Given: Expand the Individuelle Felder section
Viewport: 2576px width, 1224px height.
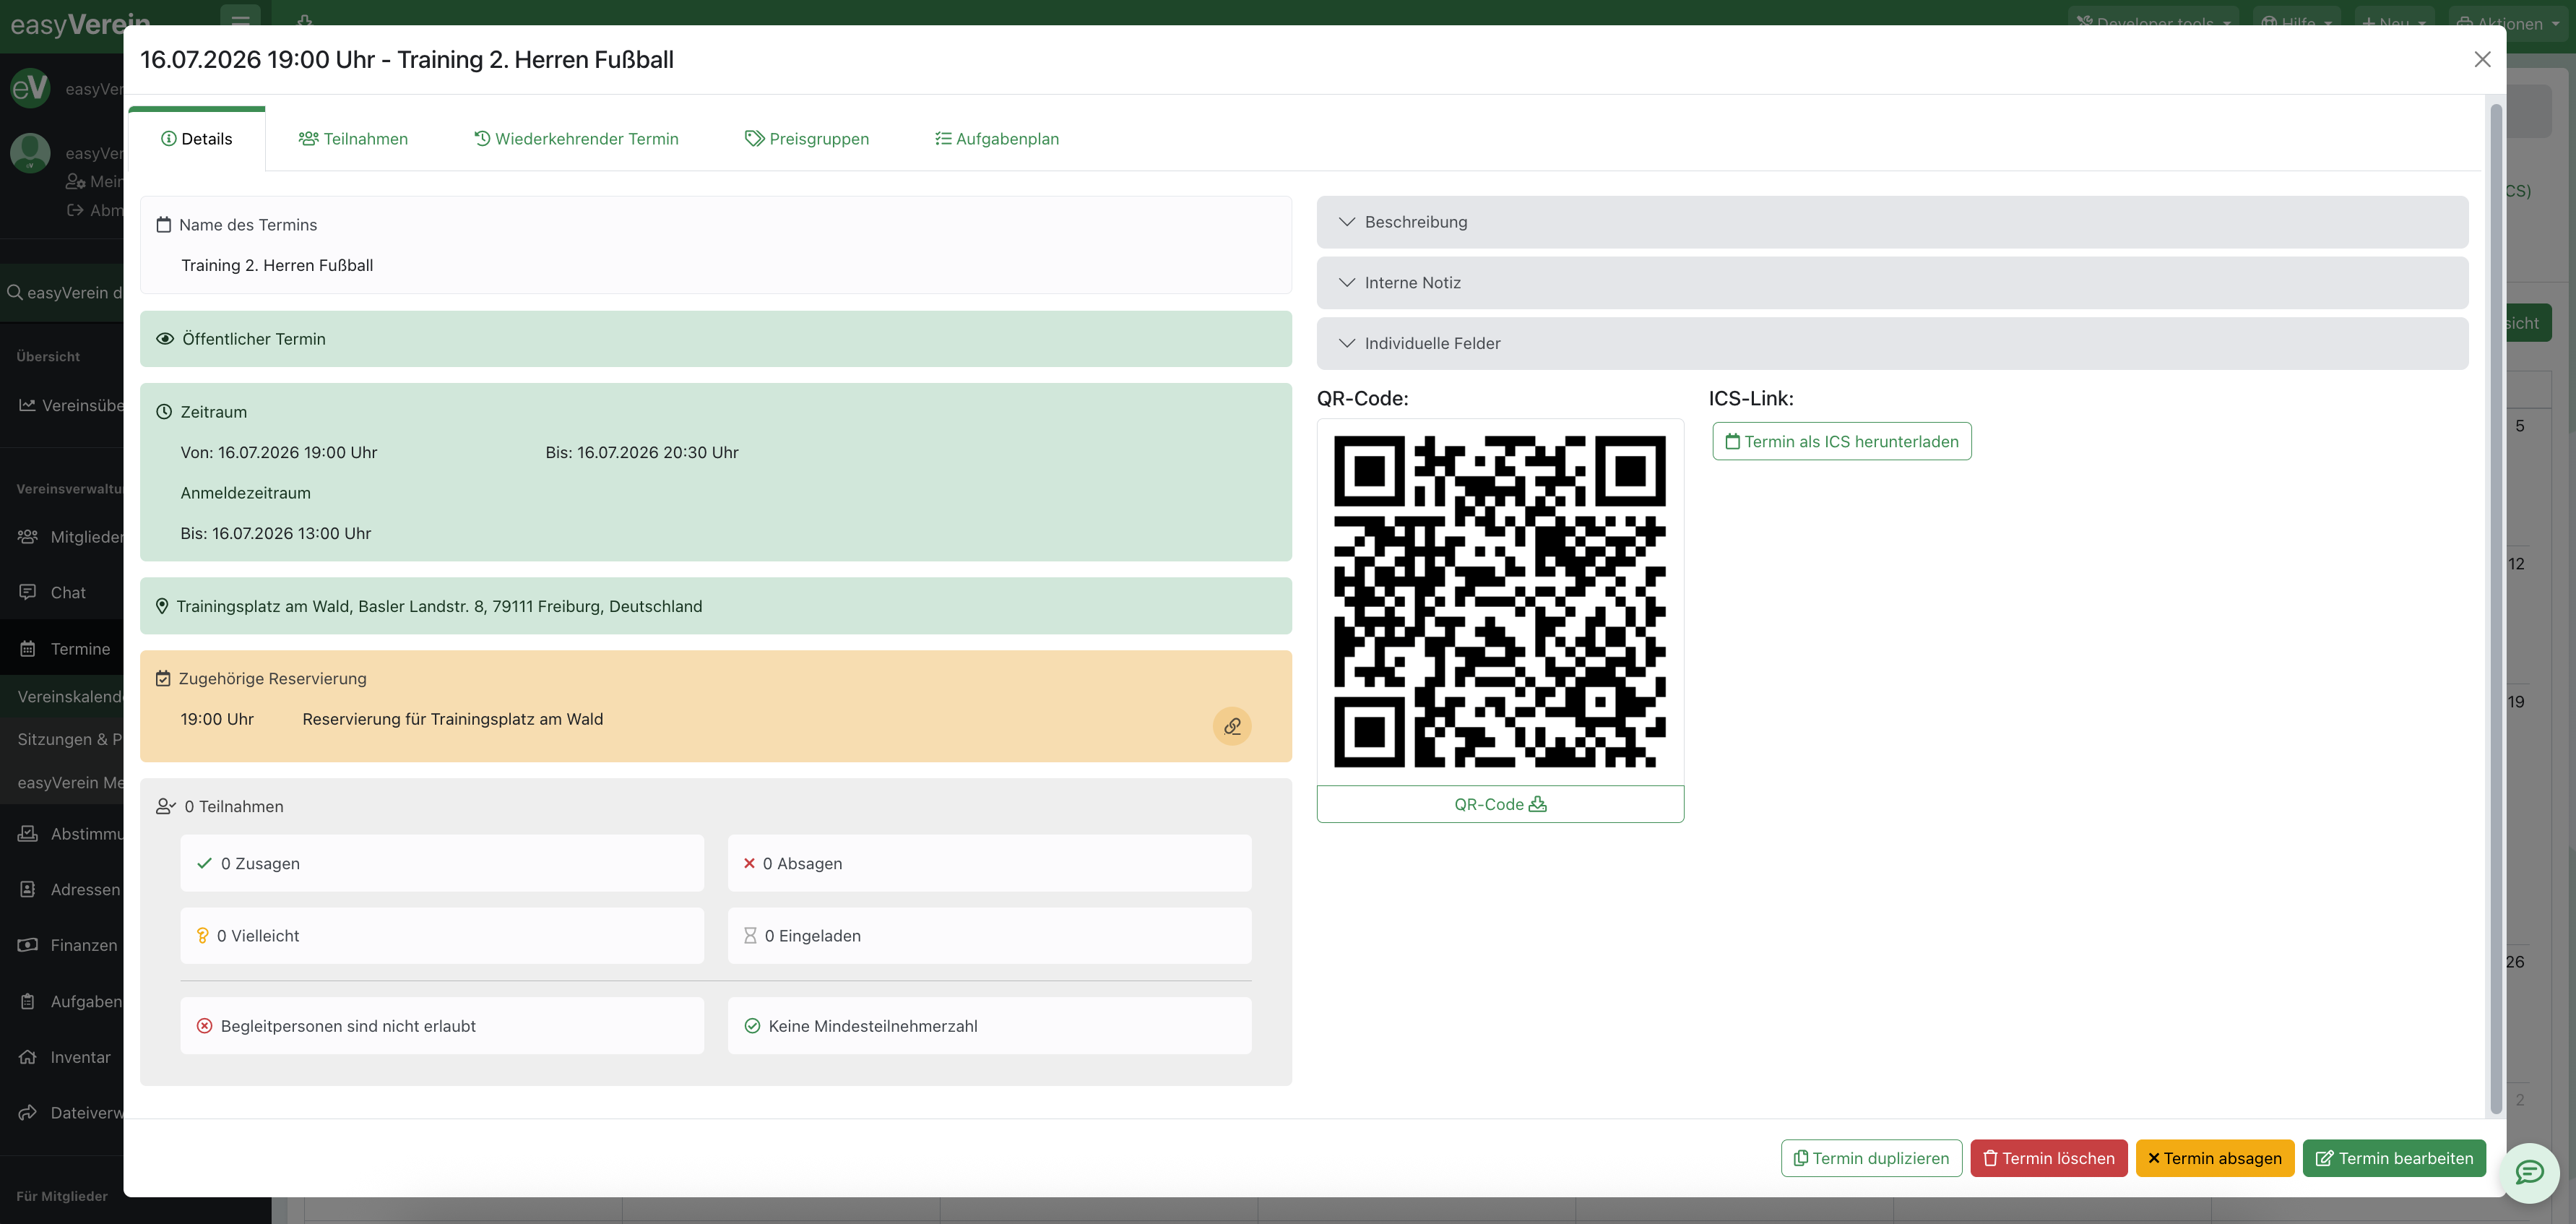Looking at the screenshot, I should (x=1892, y=343).
